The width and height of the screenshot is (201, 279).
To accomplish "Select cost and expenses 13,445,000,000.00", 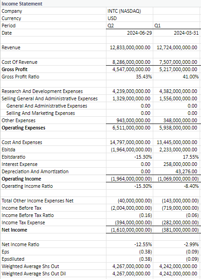I will pos(177,142).
